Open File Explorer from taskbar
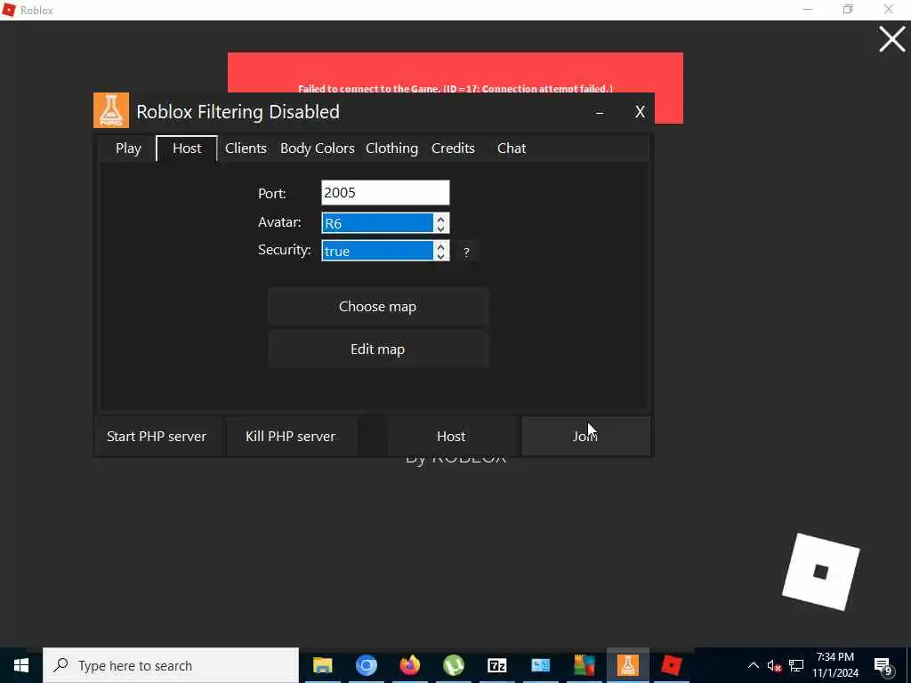The height and width of the screenshot is (683, 911). [322, 665]
